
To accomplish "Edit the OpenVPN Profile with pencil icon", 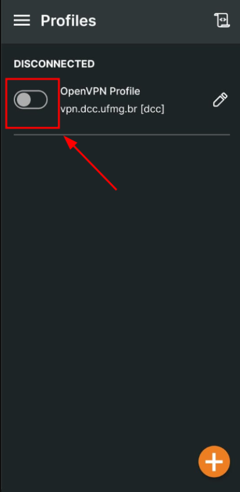I will coord(220,100).
